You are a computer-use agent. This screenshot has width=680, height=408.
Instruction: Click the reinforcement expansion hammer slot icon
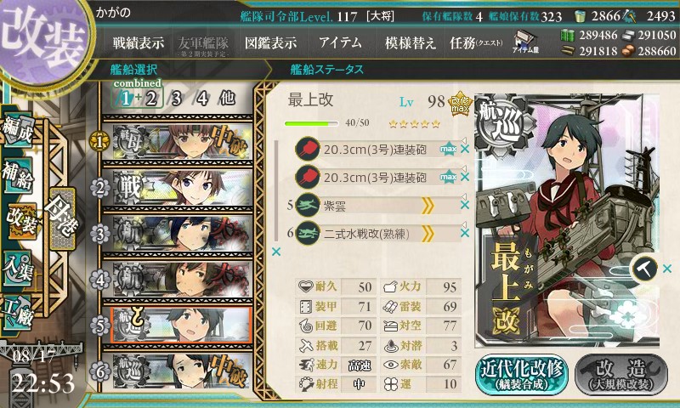pos(644,269)
